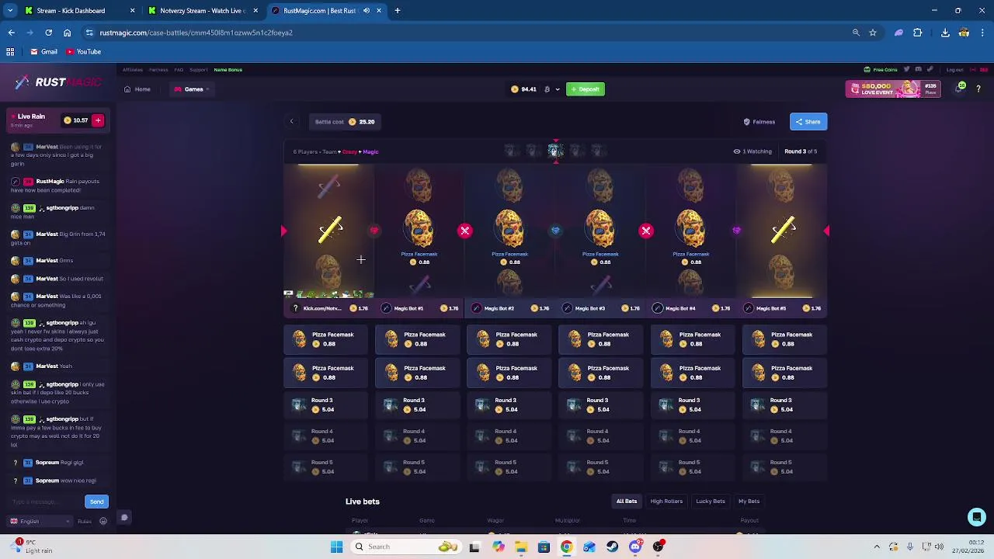Go to Home
This screenshot has width=994, height=559.
click(x=137, y=89)
